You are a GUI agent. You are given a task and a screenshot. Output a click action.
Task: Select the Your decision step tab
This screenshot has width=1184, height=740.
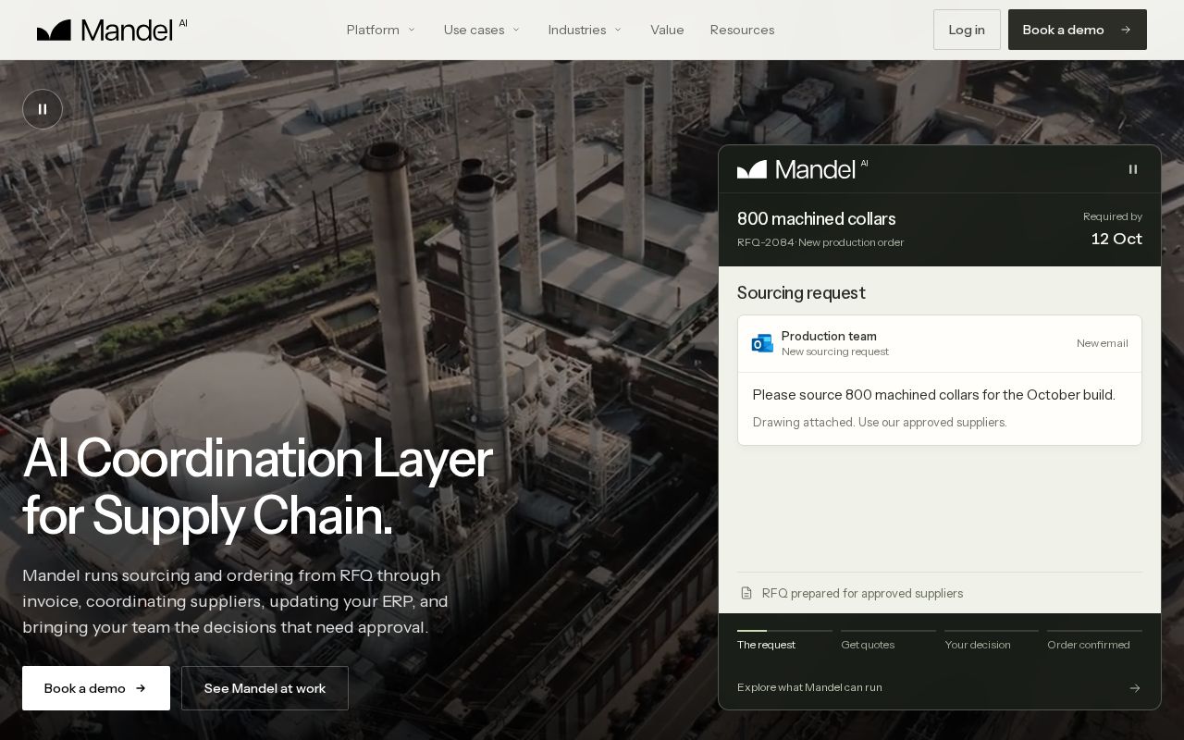click(x=992, y=640)
